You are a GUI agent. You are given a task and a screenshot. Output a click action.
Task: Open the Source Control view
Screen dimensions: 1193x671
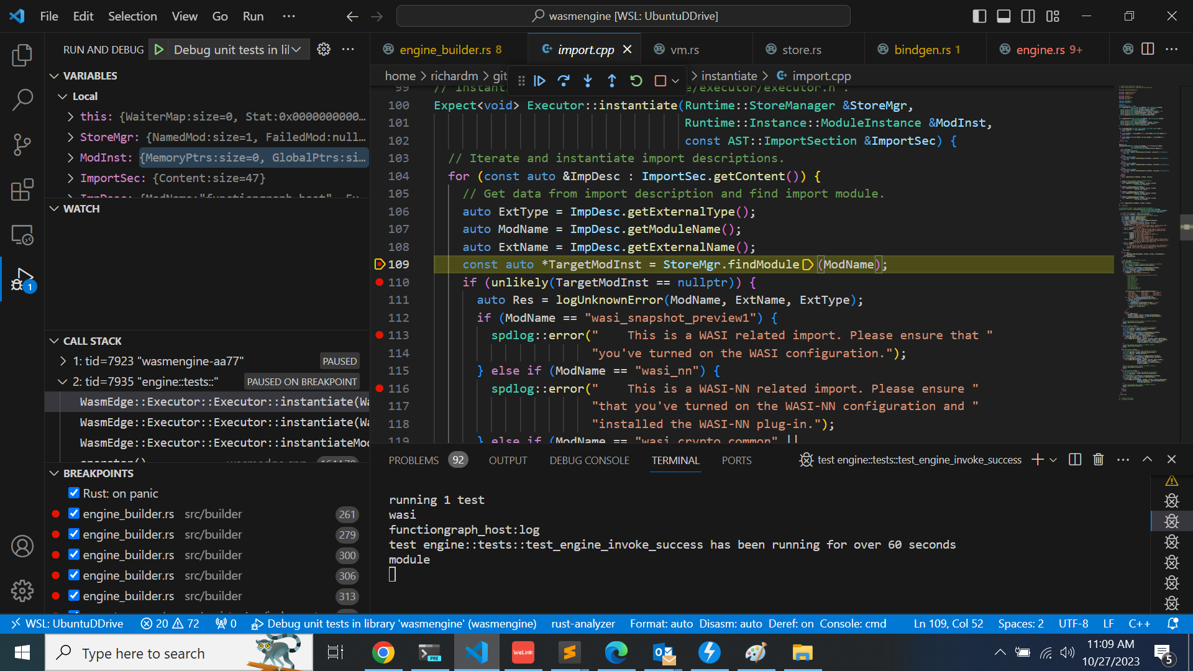pos(22,144)
